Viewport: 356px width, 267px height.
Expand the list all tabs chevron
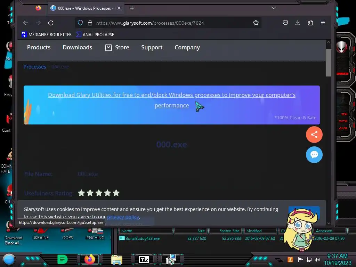(x=274, y=8)
